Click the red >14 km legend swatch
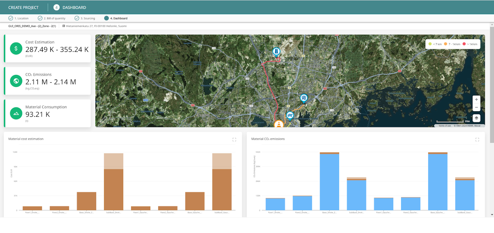The image size is (494, 233). 464,44
